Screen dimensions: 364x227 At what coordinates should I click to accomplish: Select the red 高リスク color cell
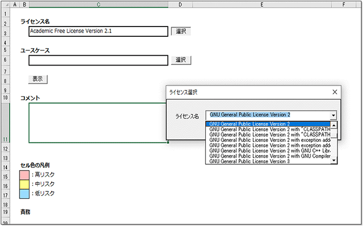point(24,174)
